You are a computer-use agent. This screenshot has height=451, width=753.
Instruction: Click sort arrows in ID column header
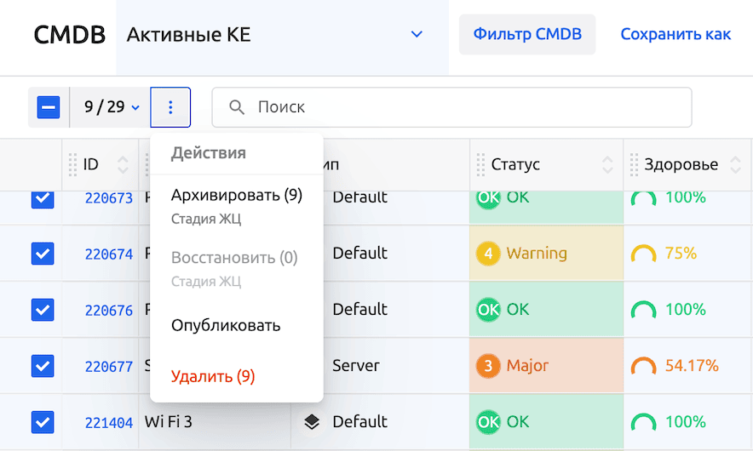124,164
